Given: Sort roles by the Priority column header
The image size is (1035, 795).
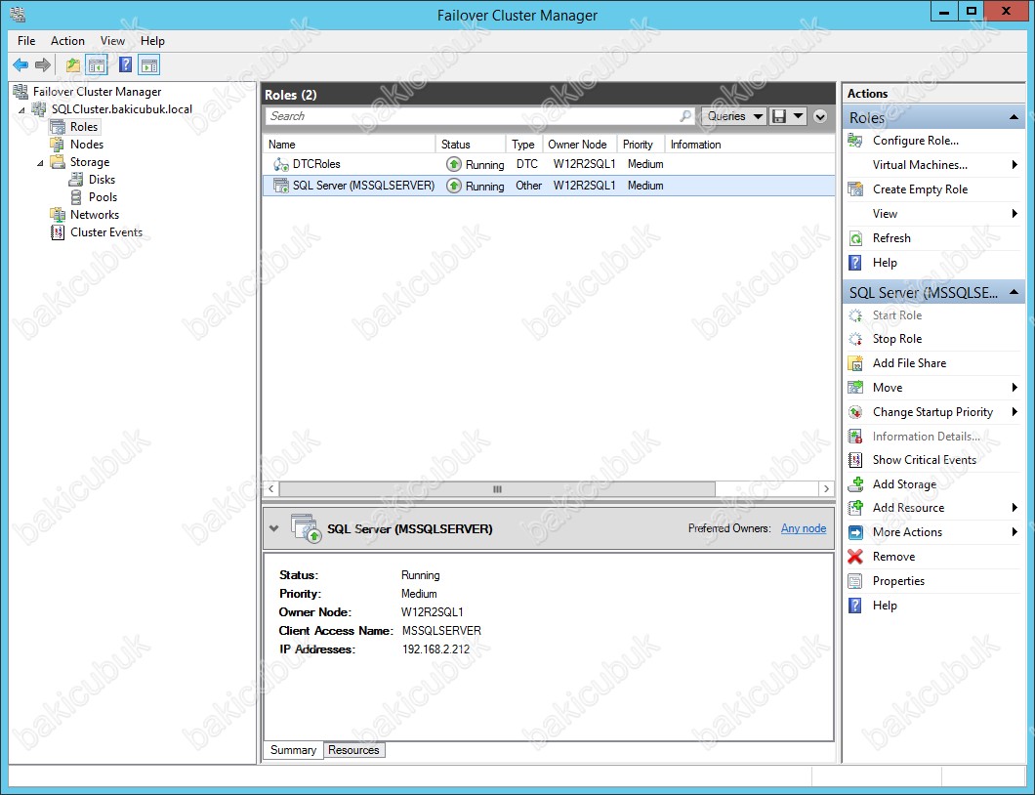Looking at the screenshot, I should [641, 145].
